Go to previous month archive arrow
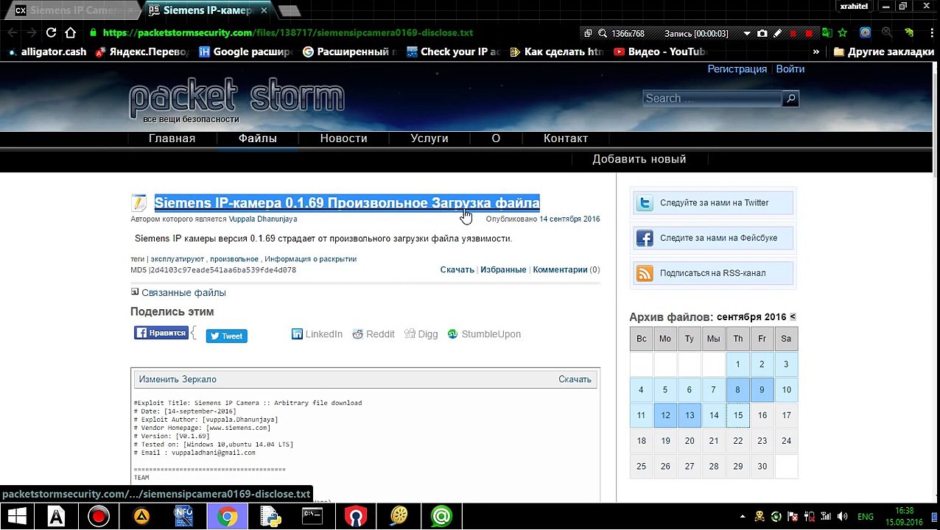This screenshot has width=940, height=530. tap(793, 317)
